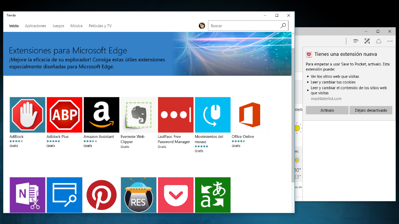
Task: Switch to the Inicio tab
Action: [x=14, y=26]
